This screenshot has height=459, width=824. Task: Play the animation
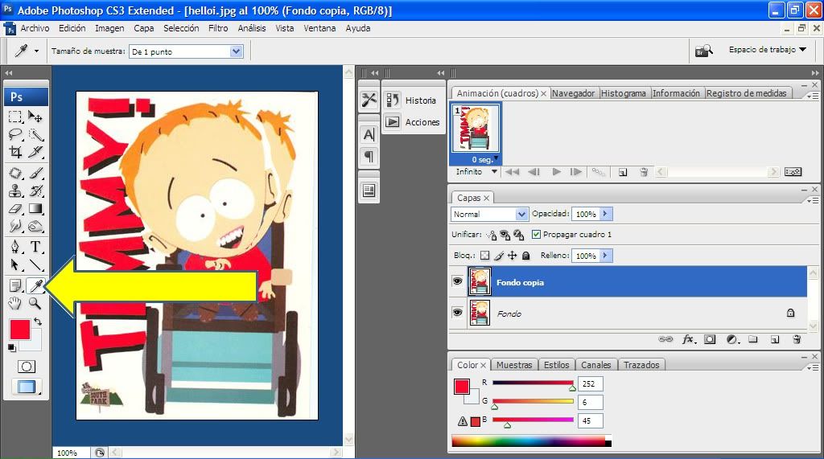[556, 172]
